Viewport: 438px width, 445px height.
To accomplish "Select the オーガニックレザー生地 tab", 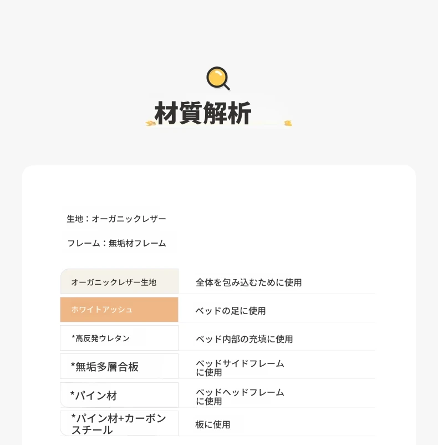I will [x=119, y=281].
